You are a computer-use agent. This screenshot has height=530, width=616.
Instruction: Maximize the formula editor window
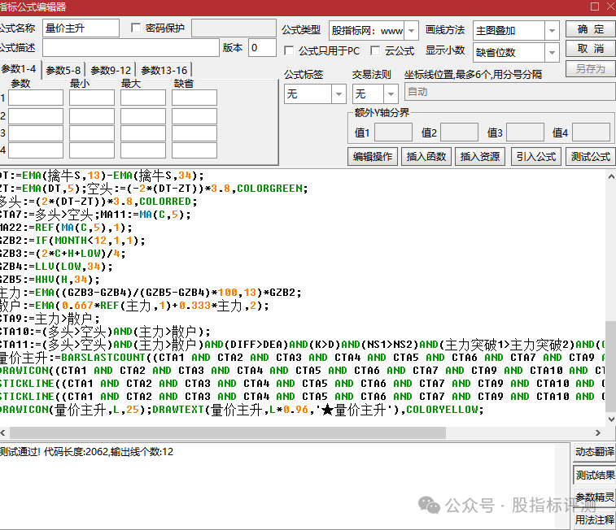(x=595, y=7)
